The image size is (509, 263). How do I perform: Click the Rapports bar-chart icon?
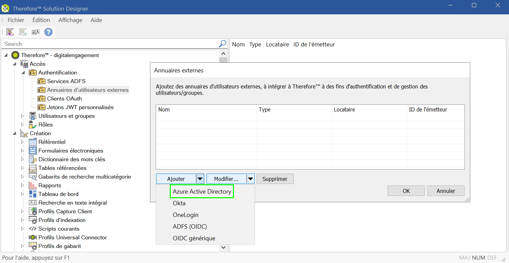point(32,185)
